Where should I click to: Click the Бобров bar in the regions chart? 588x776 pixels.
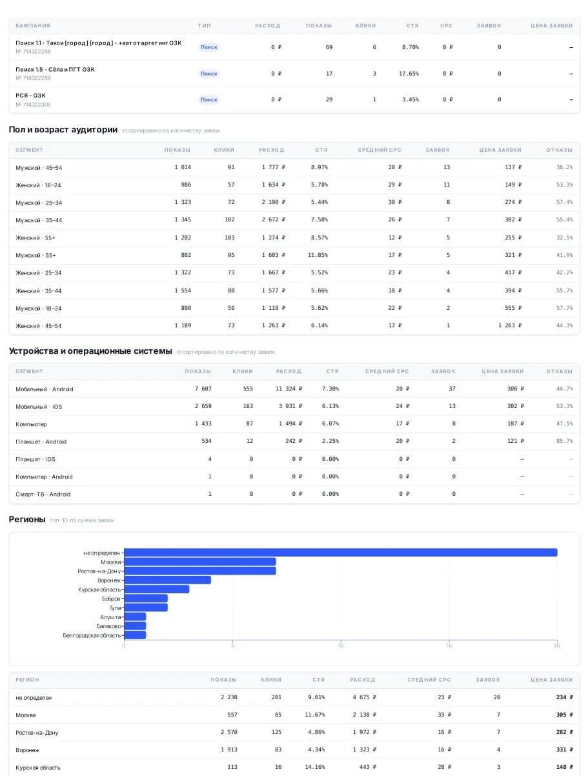(x=145, y=598)
